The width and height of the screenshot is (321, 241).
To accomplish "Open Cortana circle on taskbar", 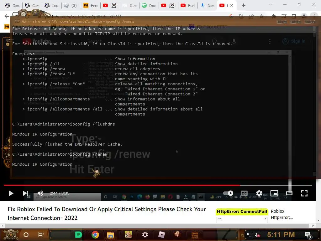I will click(26, 235).
